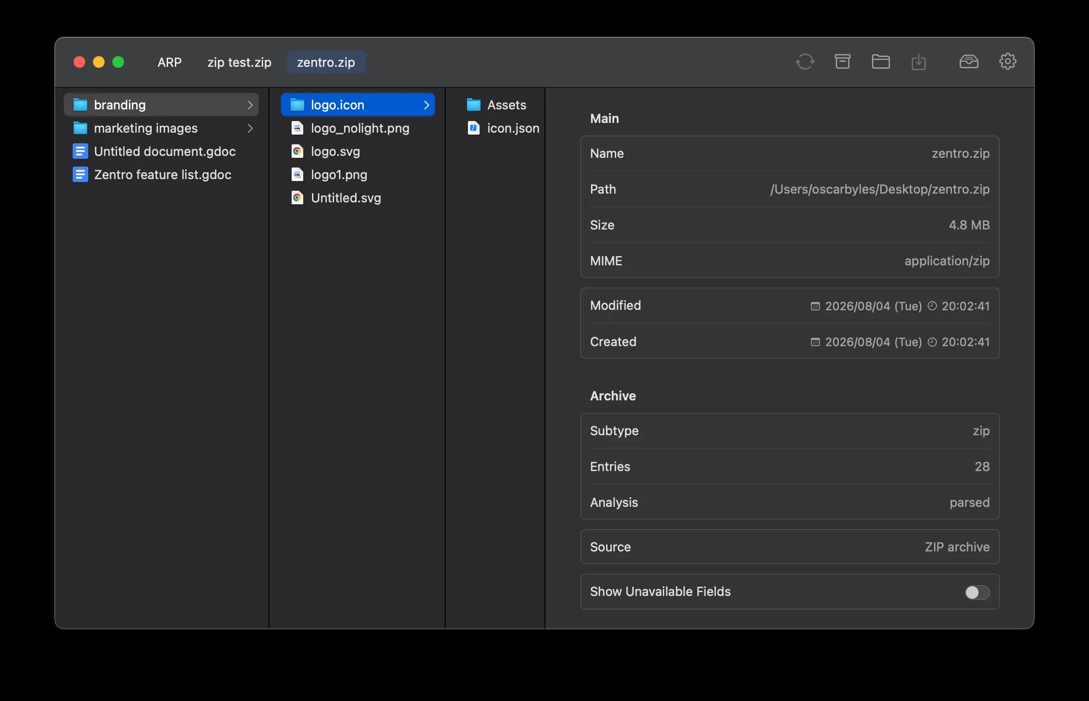Click the calendar icon in Modified row

[815, 306]
